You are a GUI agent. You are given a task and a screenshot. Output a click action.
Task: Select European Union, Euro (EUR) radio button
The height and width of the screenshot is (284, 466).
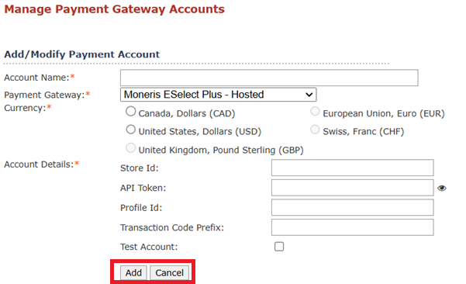[315, 112]
